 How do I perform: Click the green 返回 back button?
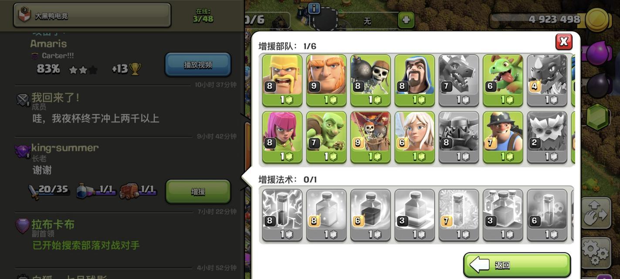(x=517, y=265)
